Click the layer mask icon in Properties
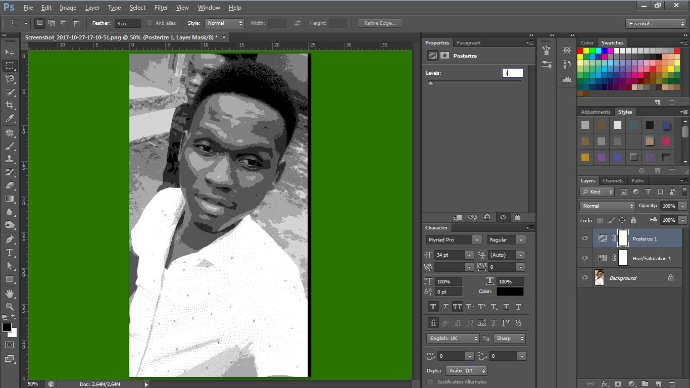This screenshot has height=388, width=690. (445, 56)
